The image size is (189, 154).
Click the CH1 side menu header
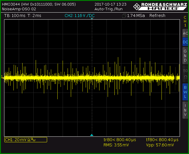(x=185, y=21)
